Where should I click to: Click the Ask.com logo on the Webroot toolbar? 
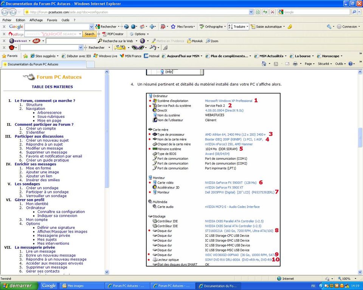[37, 41]
